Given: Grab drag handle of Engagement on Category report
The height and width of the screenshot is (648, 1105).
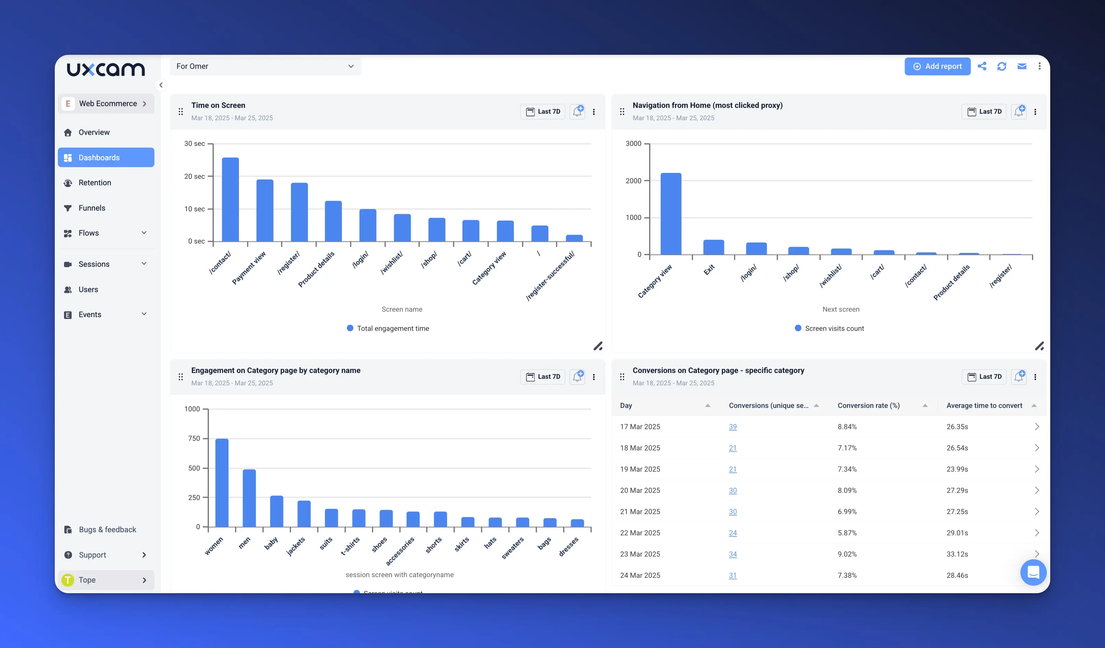Looking at the screenshot, I should coord(181,377).
